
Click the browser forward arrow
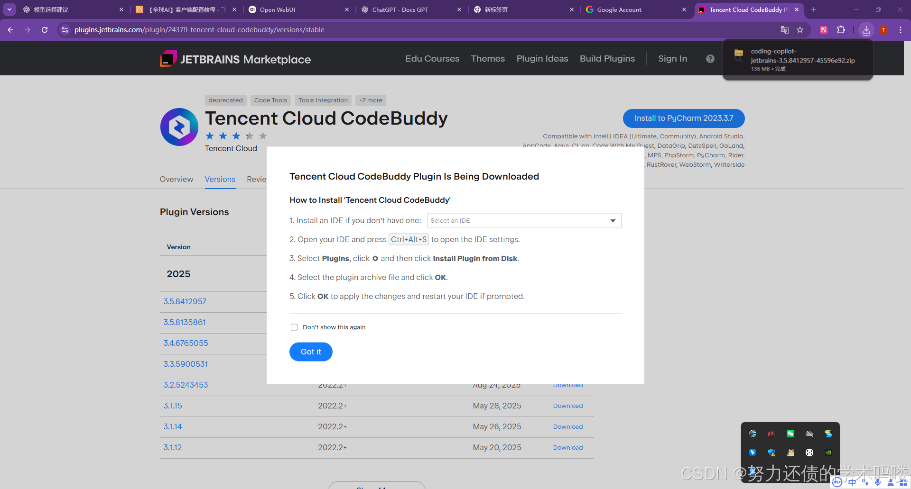pyautogui.click(x=28, y=30)
